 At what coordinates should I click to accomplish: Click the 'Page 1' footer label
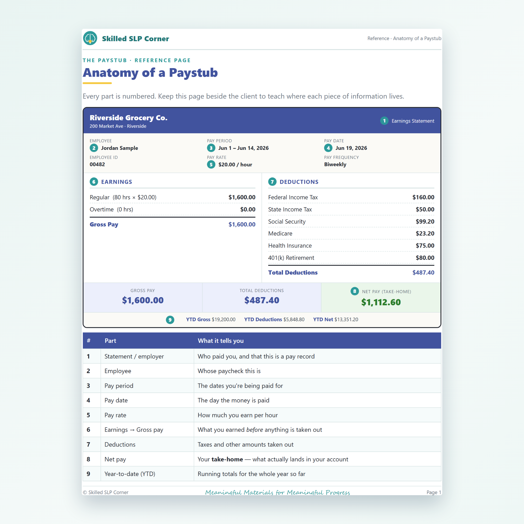(x=434, y=492)
